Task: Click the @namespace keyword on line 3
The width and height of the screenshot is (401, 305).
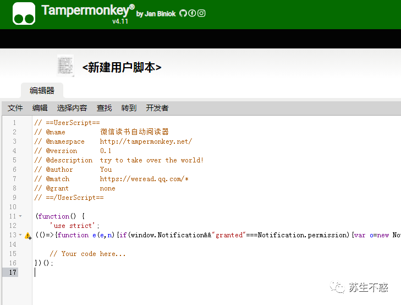Action: pyautogui.click(x=65, y=141)
